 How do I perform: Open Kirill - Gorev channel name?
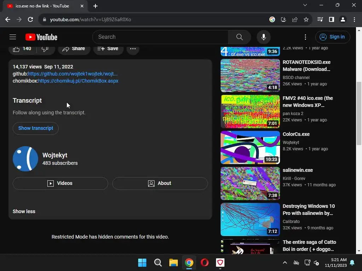294,179
